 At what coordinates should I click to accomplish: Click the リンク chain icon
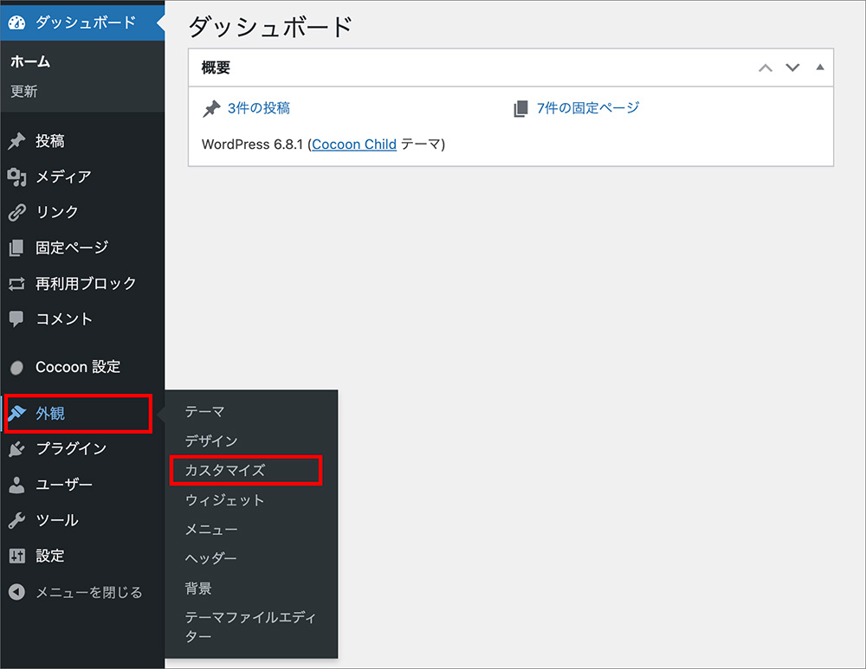tap(17, 212)
